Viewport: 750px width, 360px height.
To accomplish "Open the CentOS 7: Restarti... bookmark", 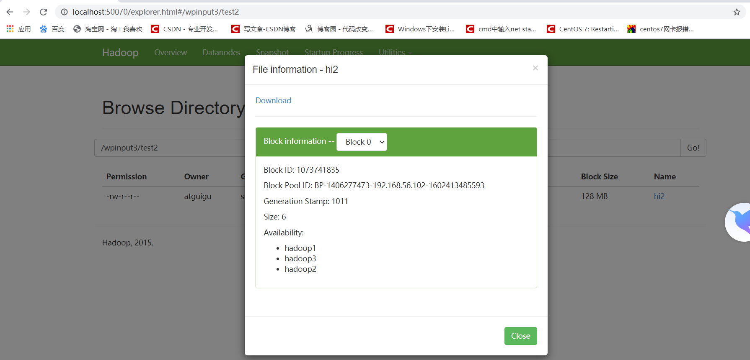I will (x=583, y=29).
